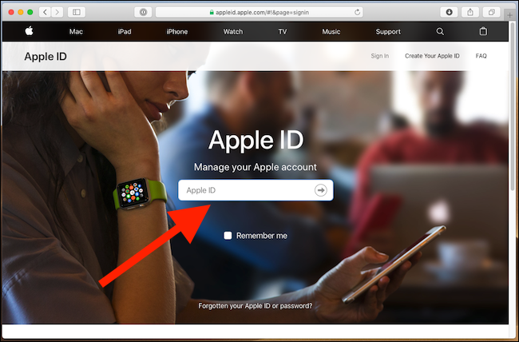Go forward with Safari's forward arrow
The width and height of the screenshot is (519, 342).
click(x=57, y=12)
